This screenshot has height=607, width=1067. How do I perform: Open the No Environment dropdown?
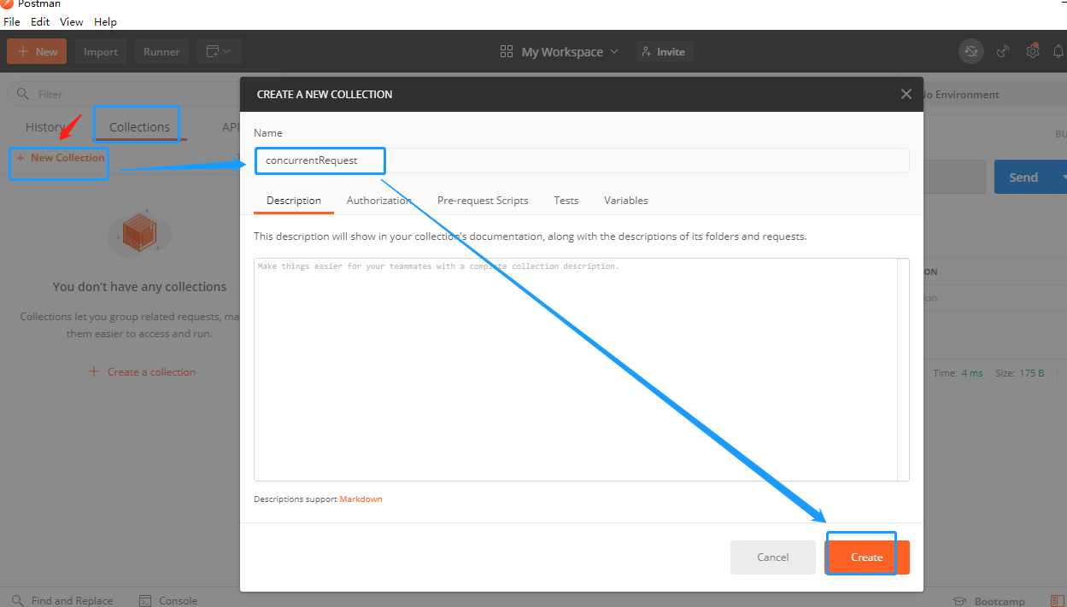pyautogui.click(x=994, y=95)
